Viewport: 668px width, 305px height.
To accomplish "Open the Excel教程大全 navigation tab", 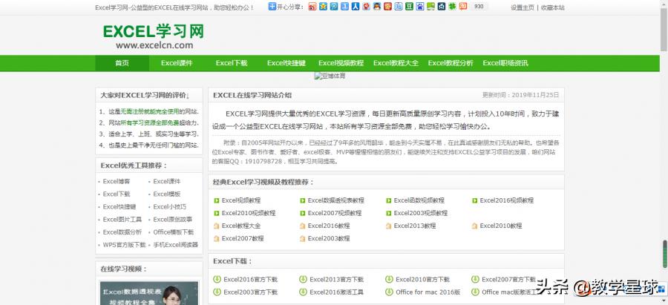I will (396, 63).
